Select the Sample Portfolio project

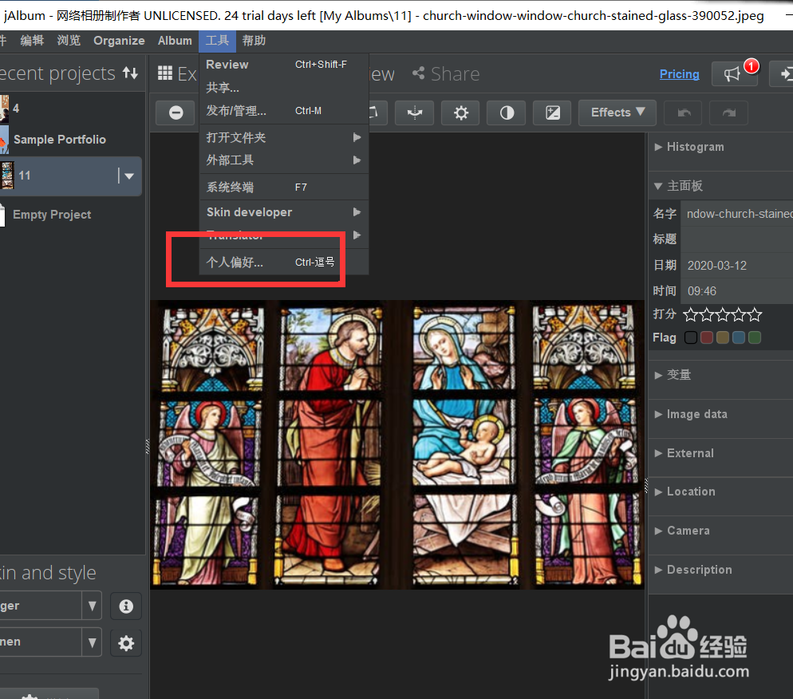60,140
